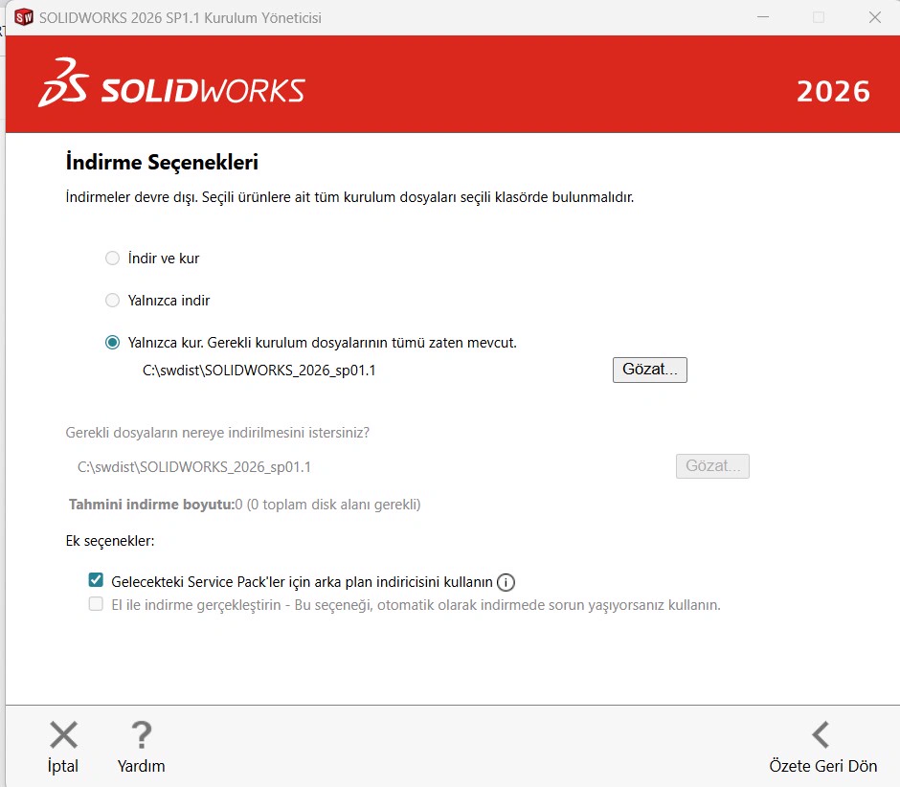Select the Yalnızca kur radio button
This screenshot has width=900, height=787.
tap(113, 343)
